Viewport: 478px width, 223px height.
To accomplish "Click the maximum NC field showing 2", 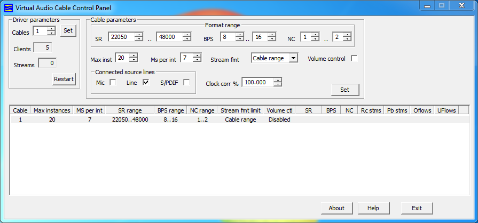I will (338, 37).
